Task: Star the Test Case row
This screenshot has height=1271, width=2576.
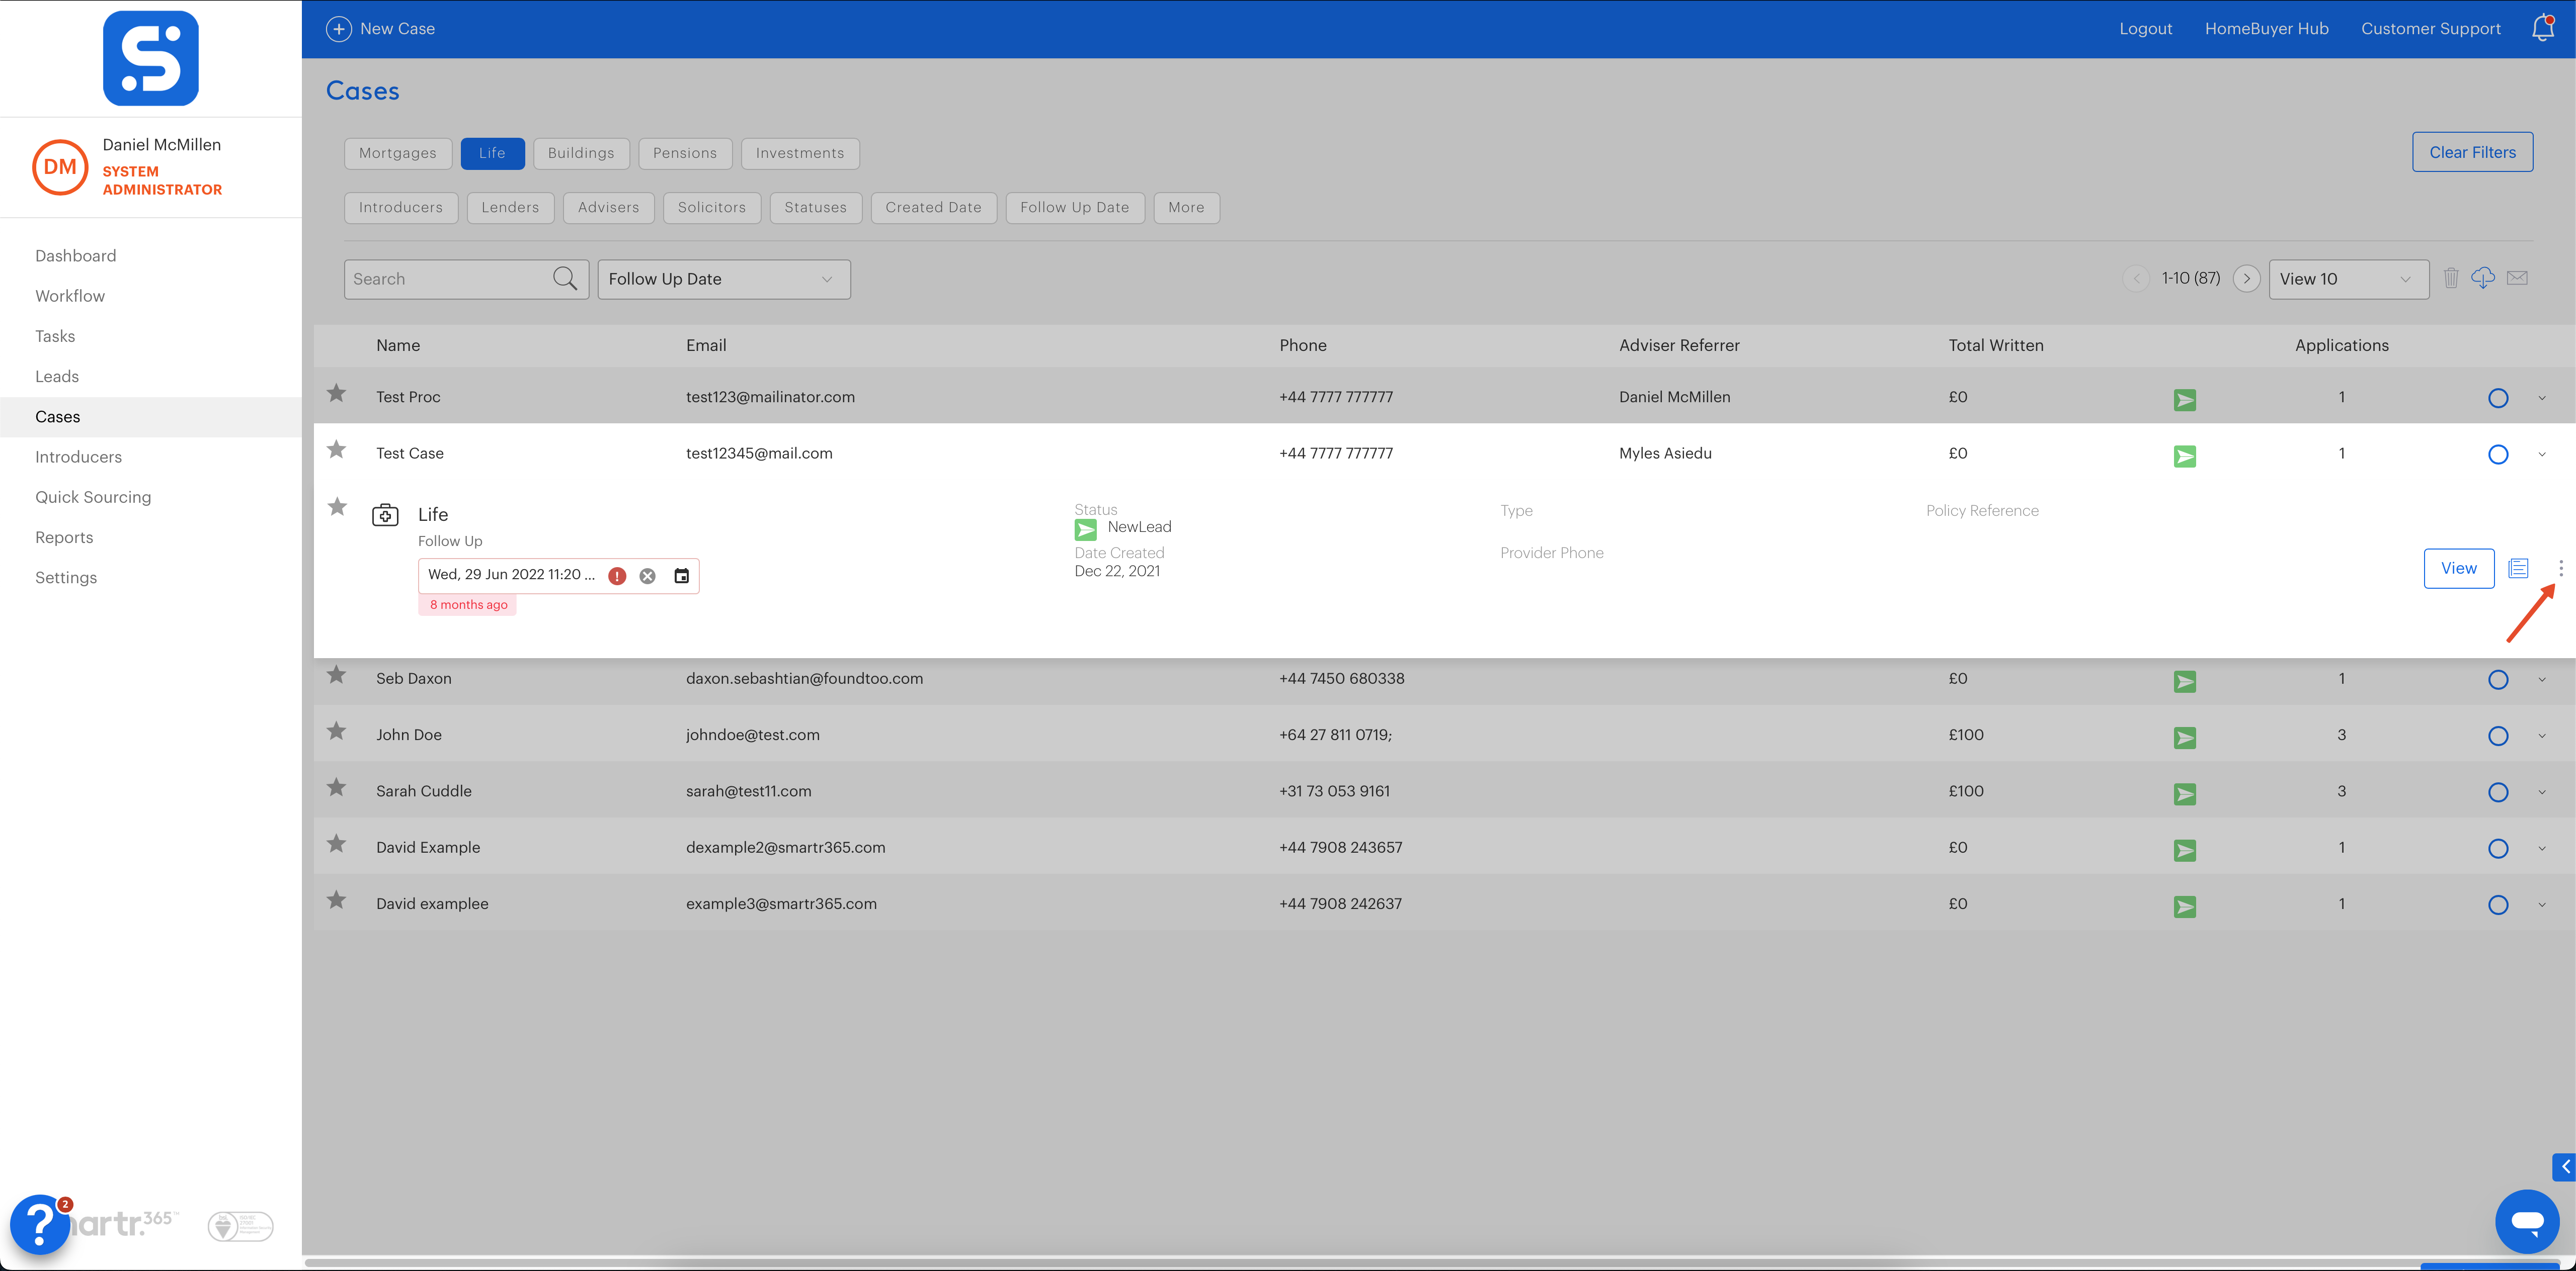Action: (x=337, y=449)
